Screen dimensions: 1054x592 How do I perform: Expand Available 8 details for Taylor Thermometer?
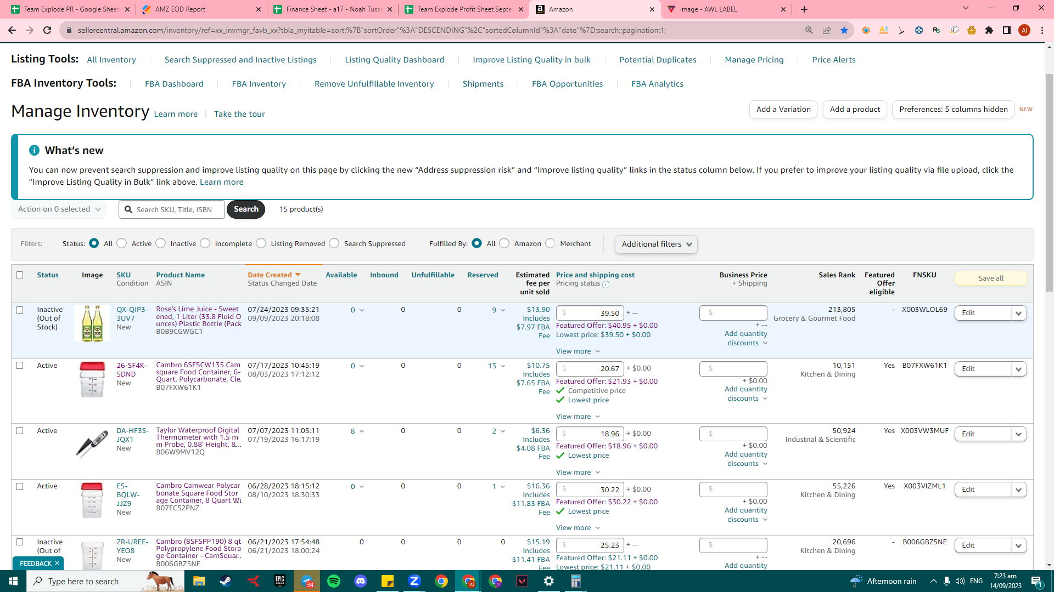click(x=357, y=431)
